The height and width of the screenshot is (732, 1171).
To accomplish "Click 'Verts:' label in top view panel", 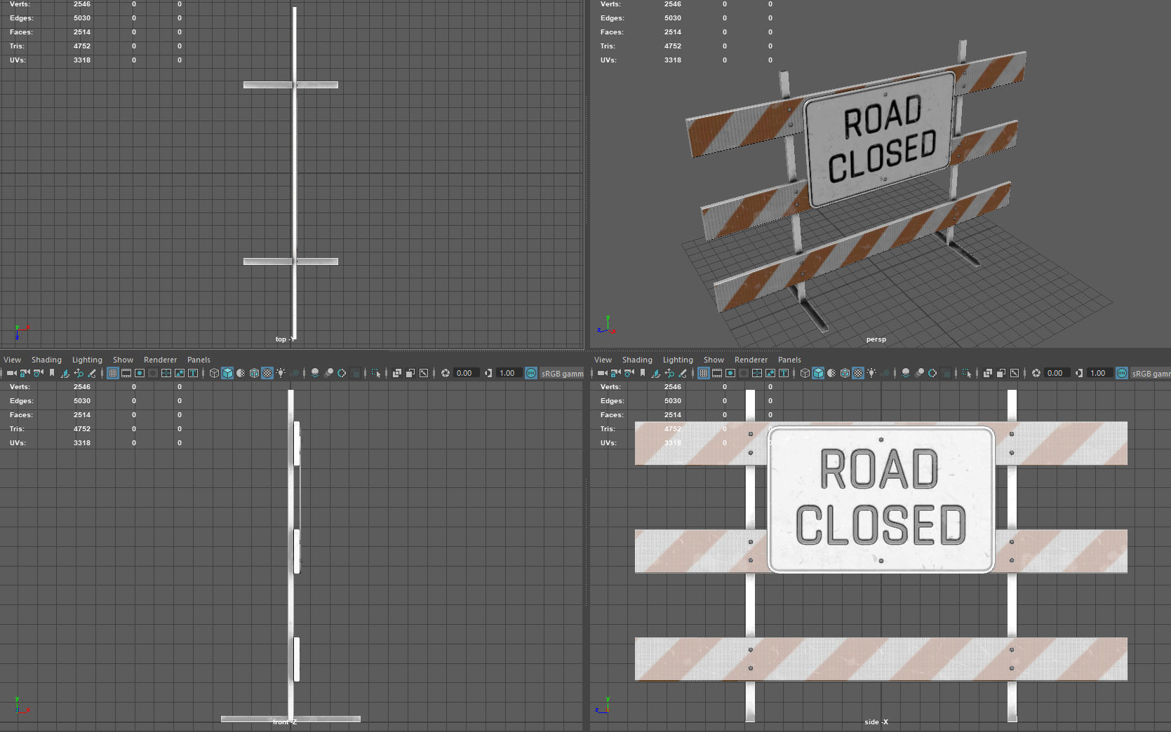I will point(20,4).
